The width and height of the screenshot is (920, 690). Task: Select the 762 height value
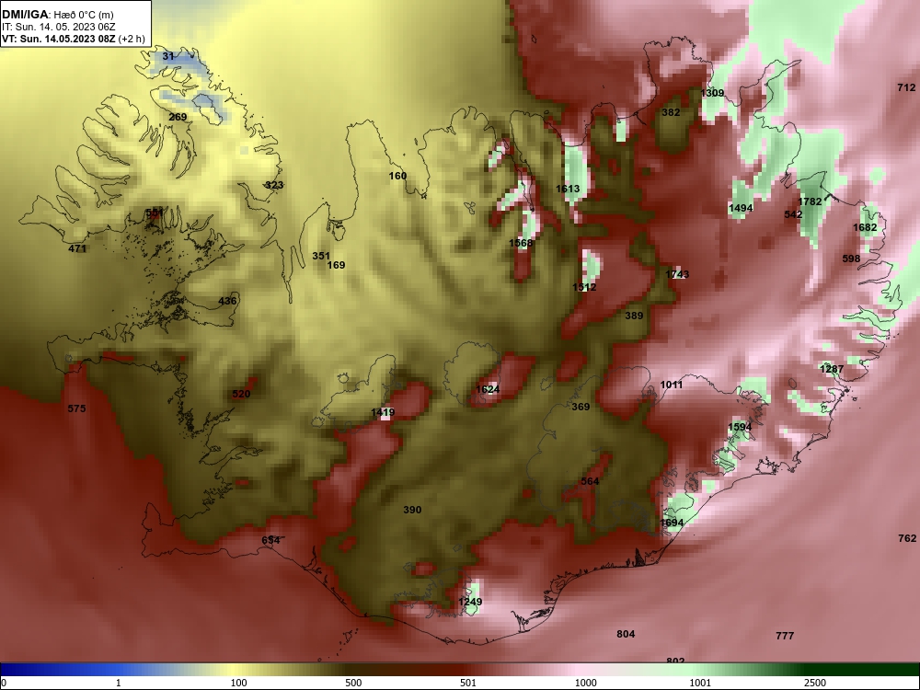pyautogui.click(x=907, y=538)
